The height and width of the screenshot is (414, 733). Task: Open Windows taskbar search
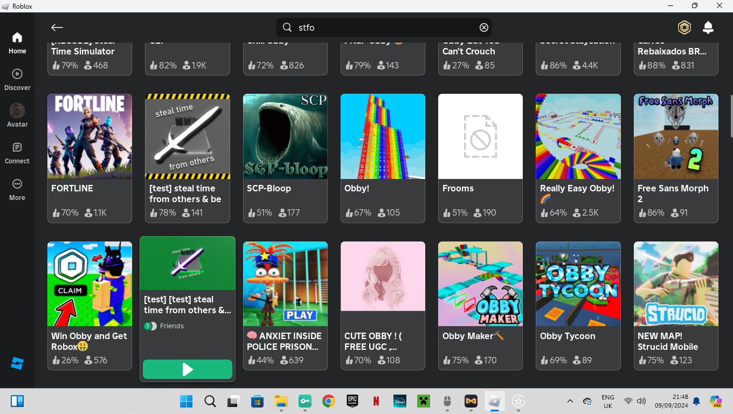210,401
